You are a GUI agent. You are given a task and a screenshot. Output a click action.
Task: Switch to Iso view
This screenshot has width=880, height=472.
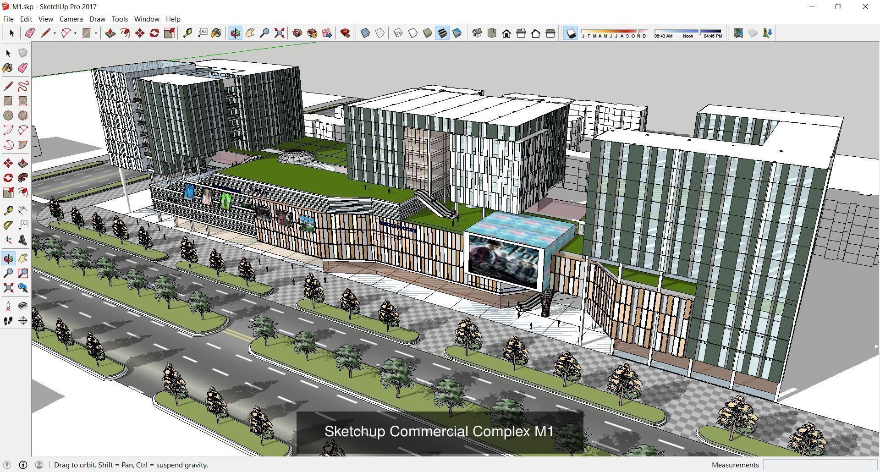click(477, 33)
